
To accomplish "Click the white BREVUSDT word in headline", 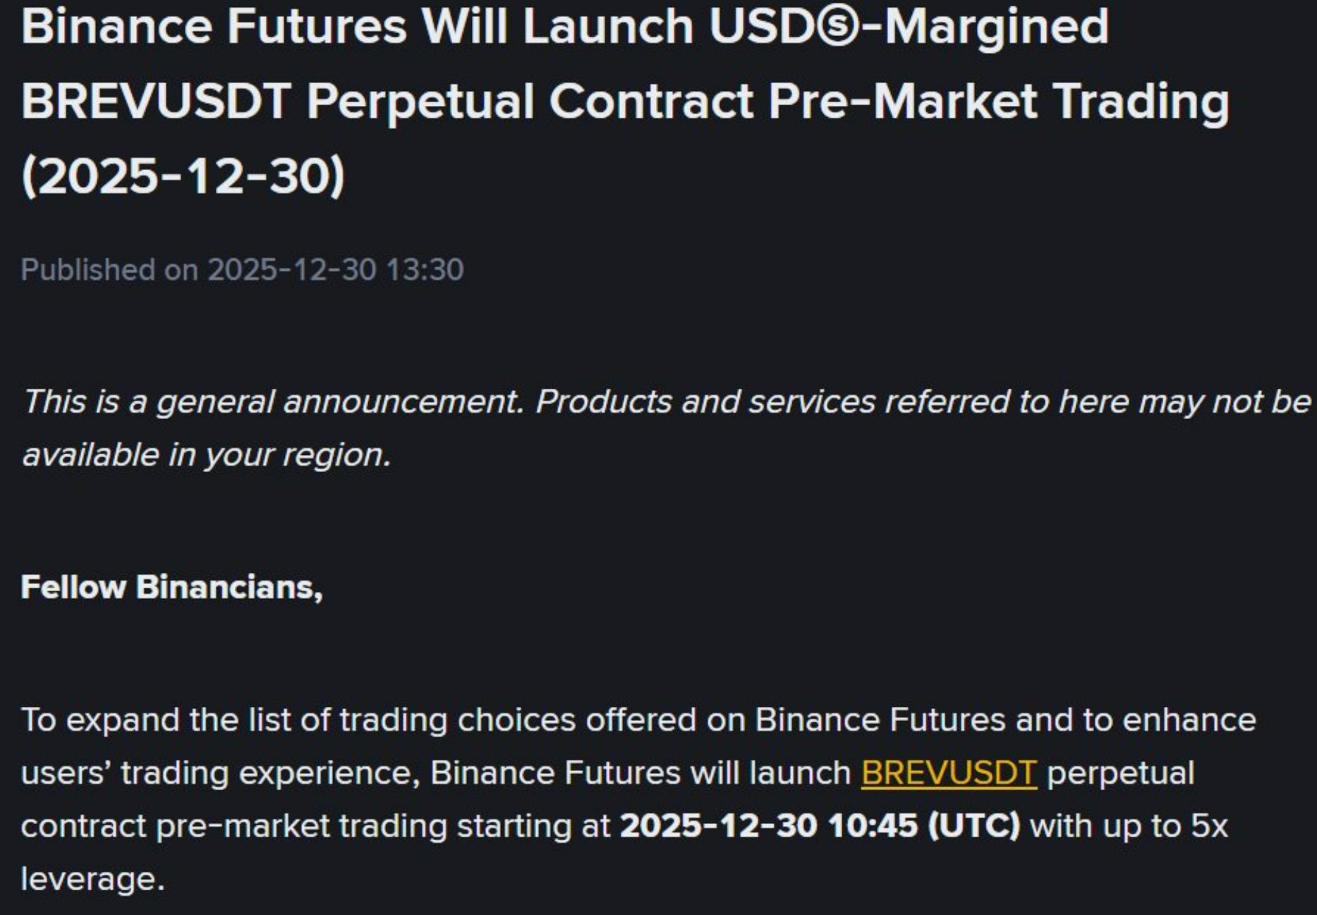I will coord(156,101).
